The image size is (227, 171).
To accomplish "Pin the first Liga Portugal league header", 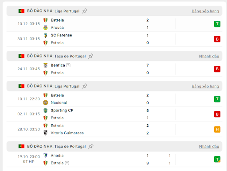I will click(x=85, y=11).
